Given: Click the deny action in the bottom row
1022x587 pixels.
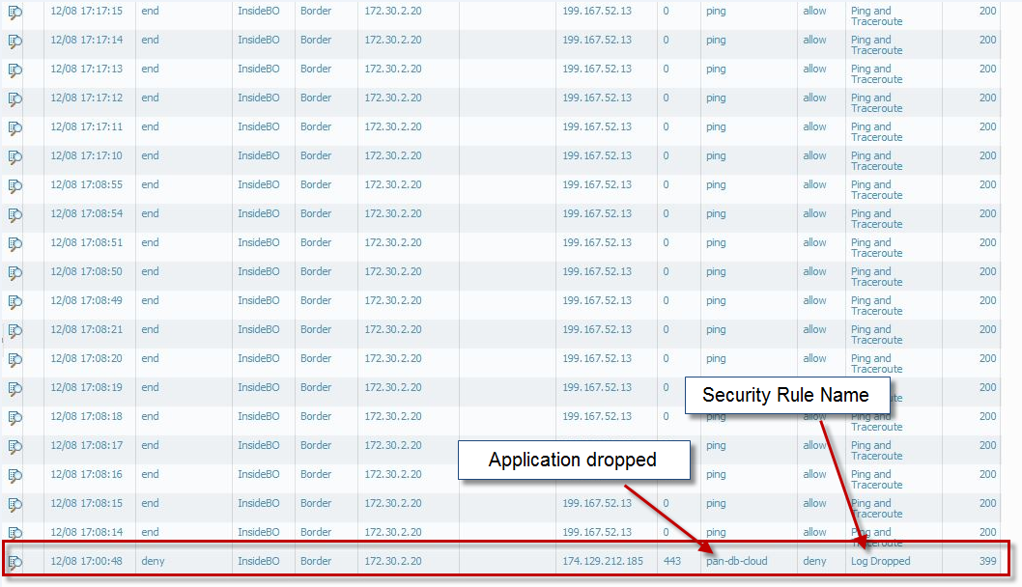Looking at the screenshot, I should pyautogui.click(x=814, y=561).
